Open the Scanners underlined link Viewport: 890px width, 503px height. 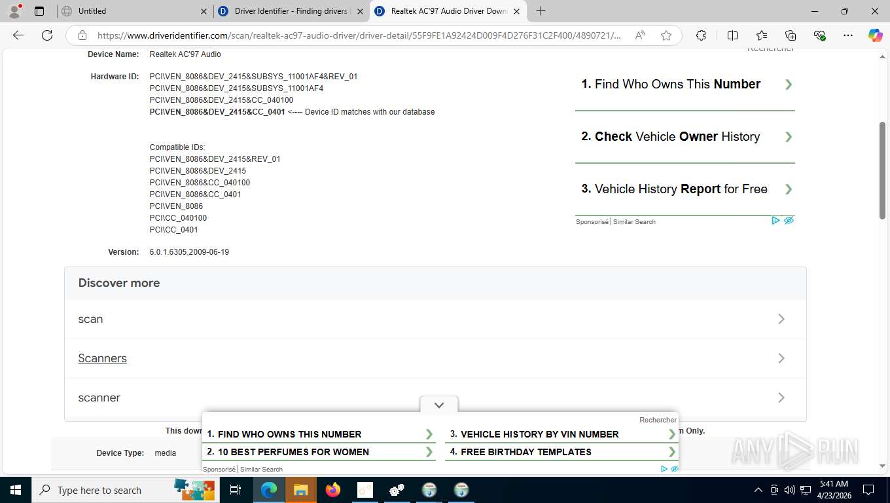pos(102,358)
